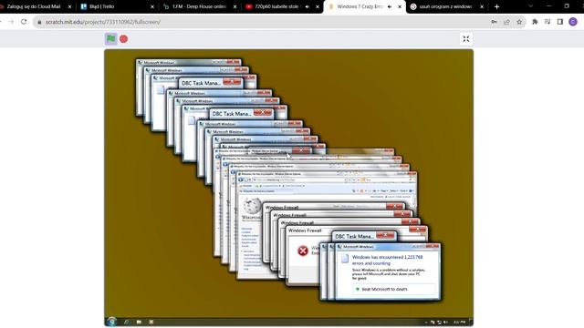
Task: Reload the current page
Action: click(x=24, y=22)
